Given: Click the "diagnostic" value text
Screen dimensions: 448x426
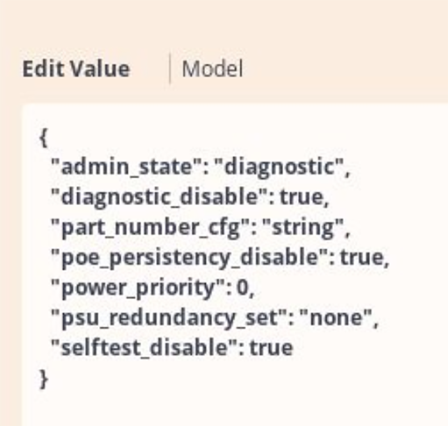Looking at the screenshot, I should 279,167.
